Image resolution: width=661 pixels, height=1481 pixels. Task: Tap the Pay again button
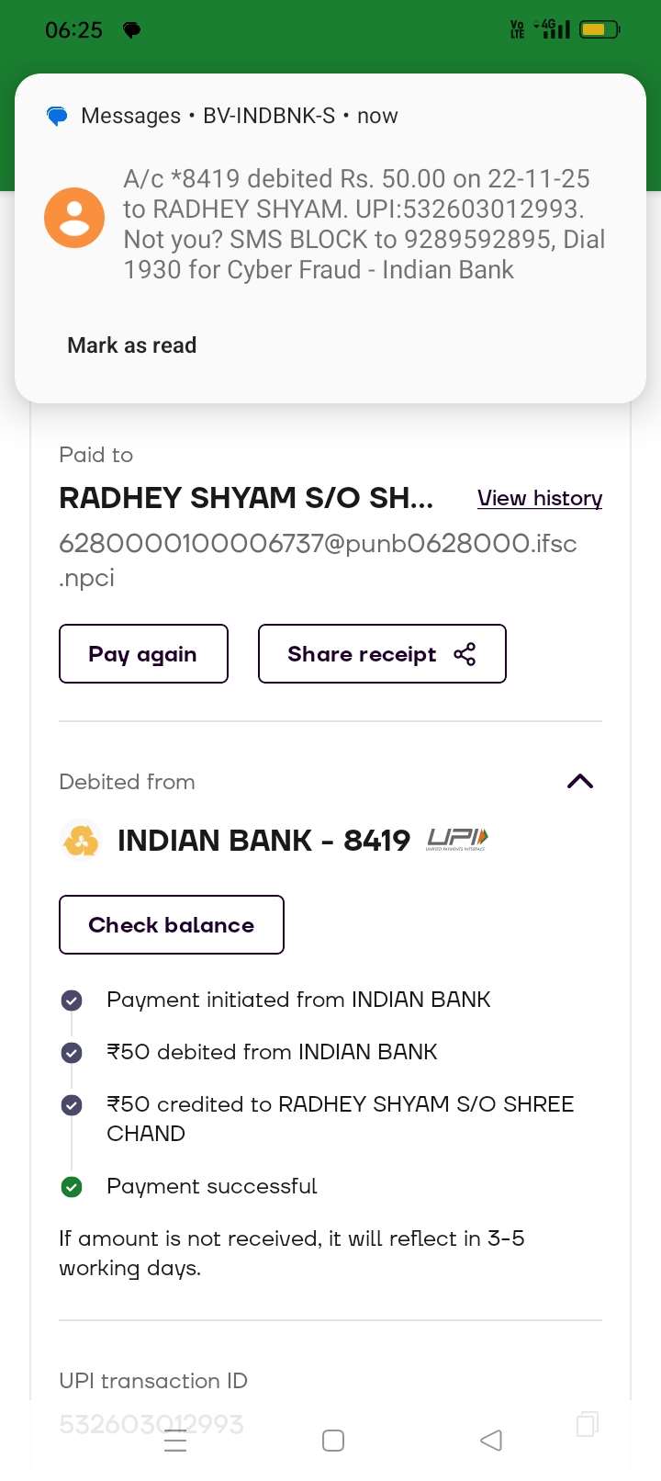143,654
